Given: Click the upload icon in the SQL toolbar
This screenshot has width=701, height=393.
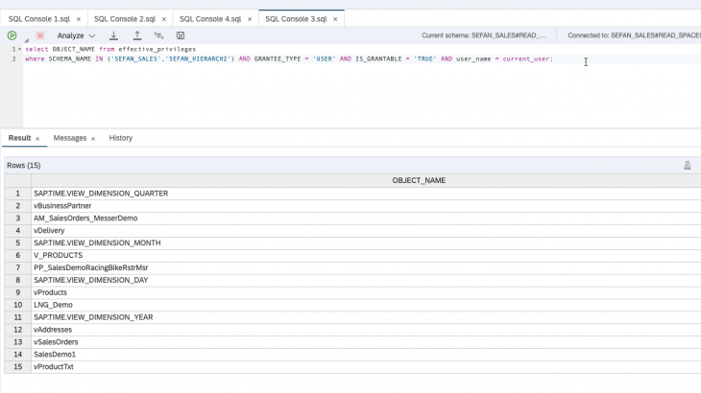Looking at the screenshot, I should coord(137,35).
